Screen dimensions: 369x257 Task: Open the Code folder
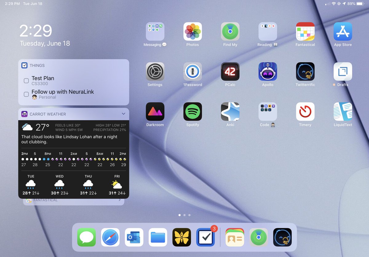tap(268, 112)
